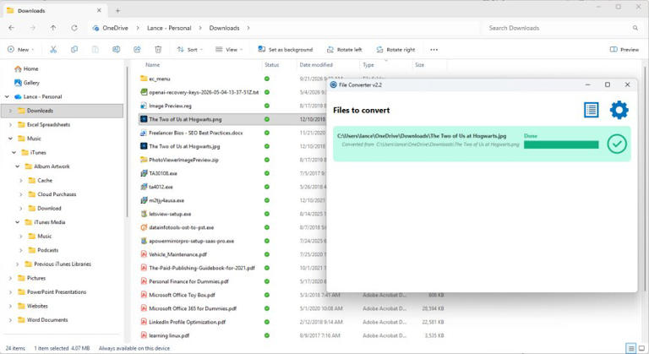This screenshot has height=354, width=649.
Task: Expand the Word Documents folder chevron
Action: [10, 320]
